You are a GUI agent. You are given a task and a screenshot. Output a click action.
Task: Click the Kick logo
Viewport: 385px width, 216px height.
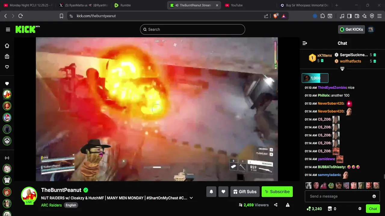[x=27, y=29]
